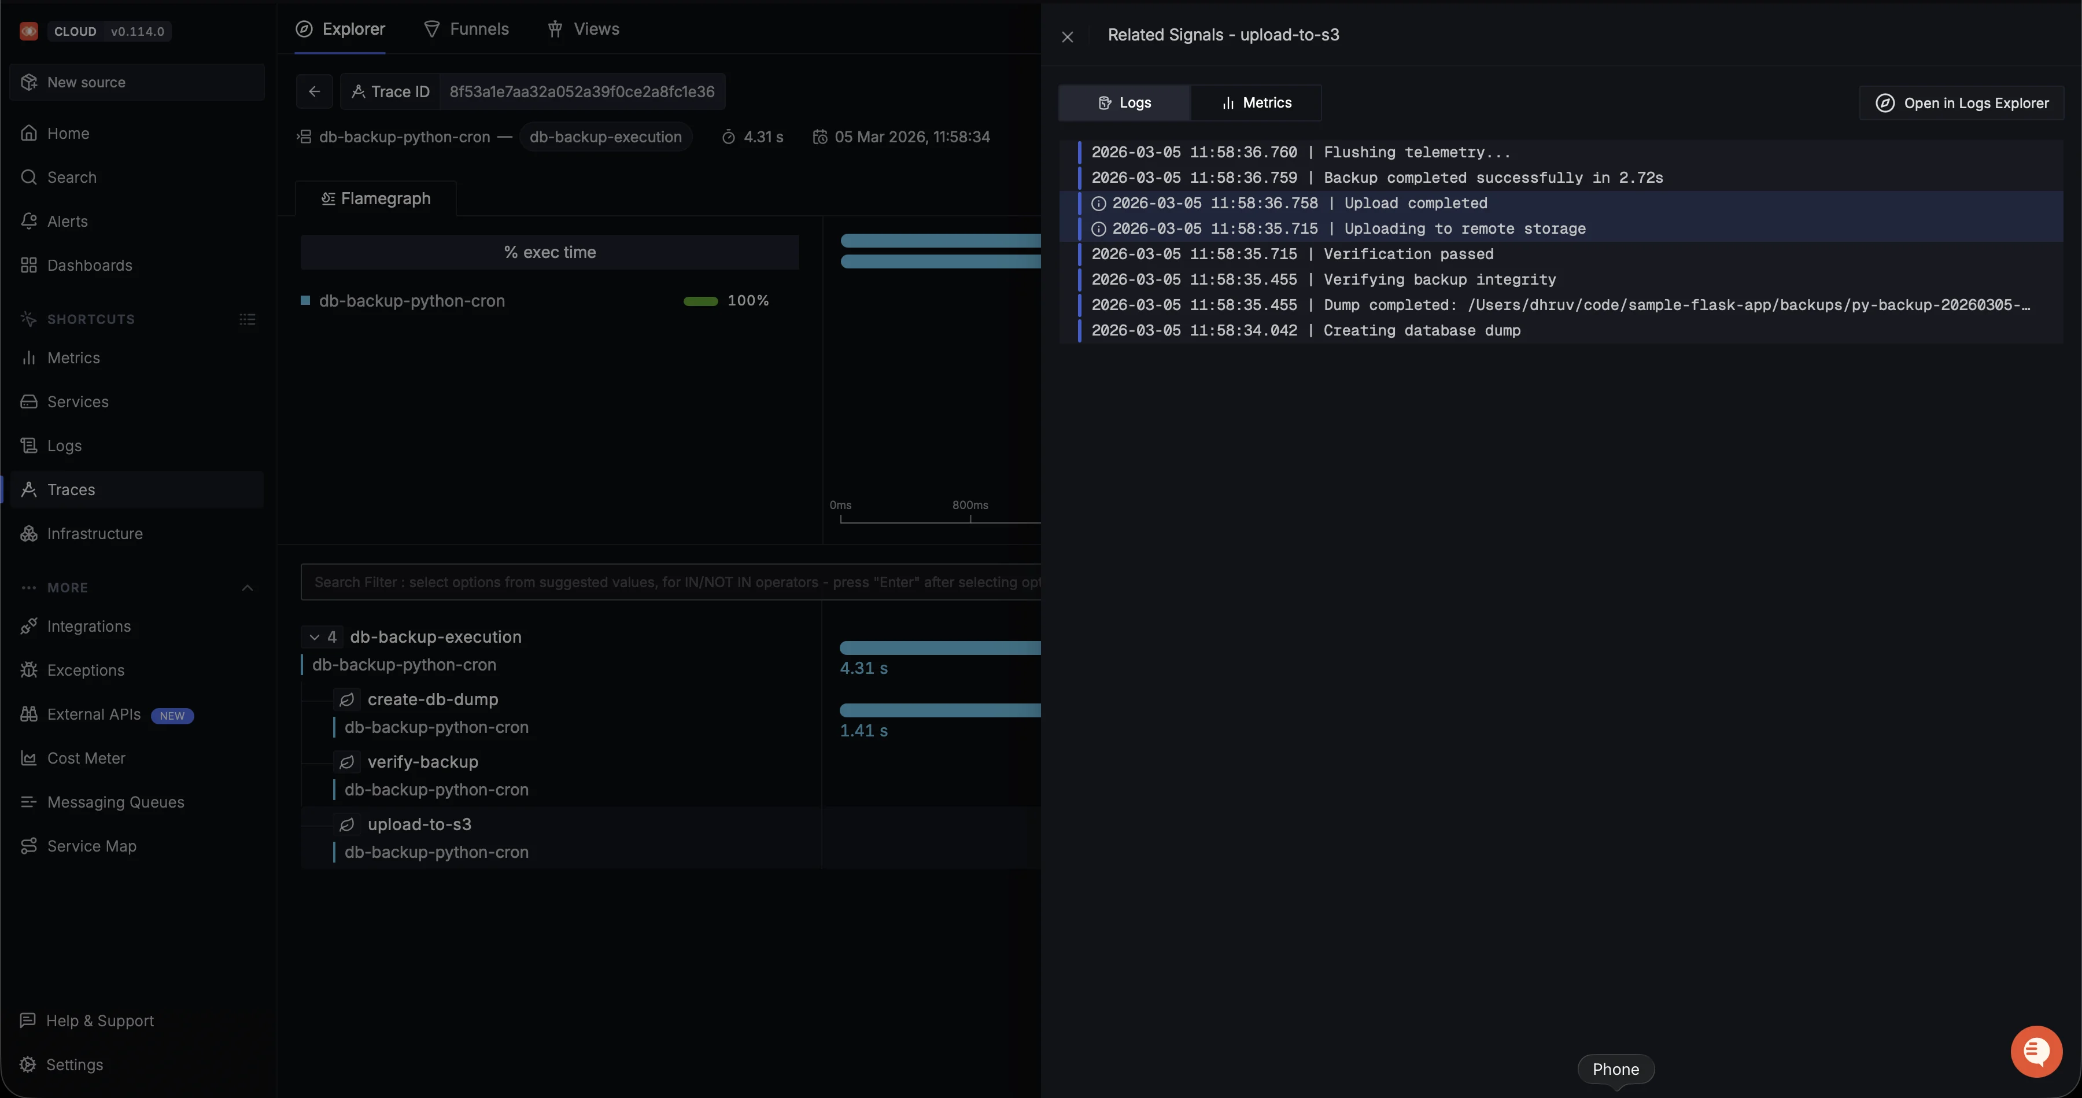The image size is (2082, 1098).
Task: Click the trace Search Filter input field
Action: (x=671, y=582)
